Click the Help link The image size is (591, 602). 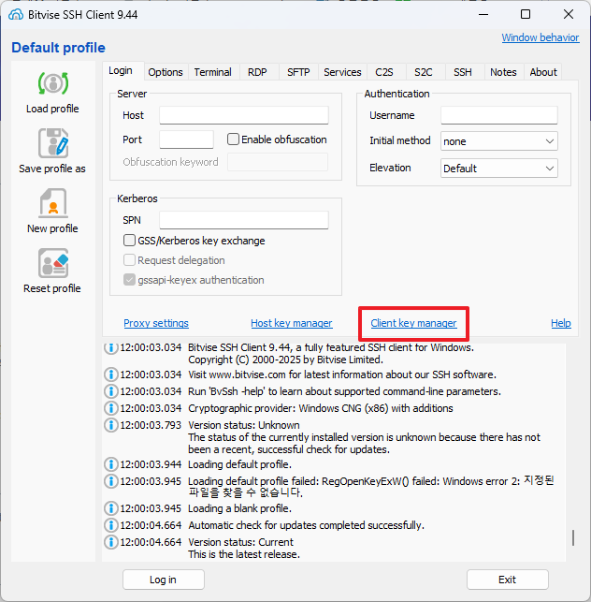point(561,323)
